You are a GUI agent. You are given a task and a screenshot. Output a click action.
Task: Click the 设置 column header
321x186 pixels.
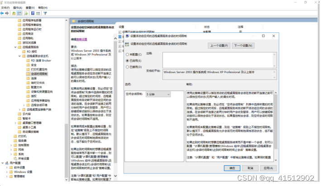(x=121, y=27)
